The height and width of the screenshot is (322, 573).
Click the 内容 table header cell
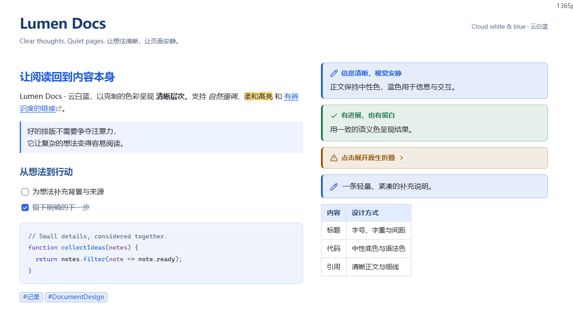coord(334,213)
